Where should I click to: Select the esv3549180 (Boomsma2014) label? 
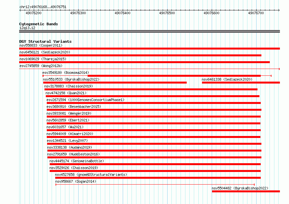click(66, 73)
